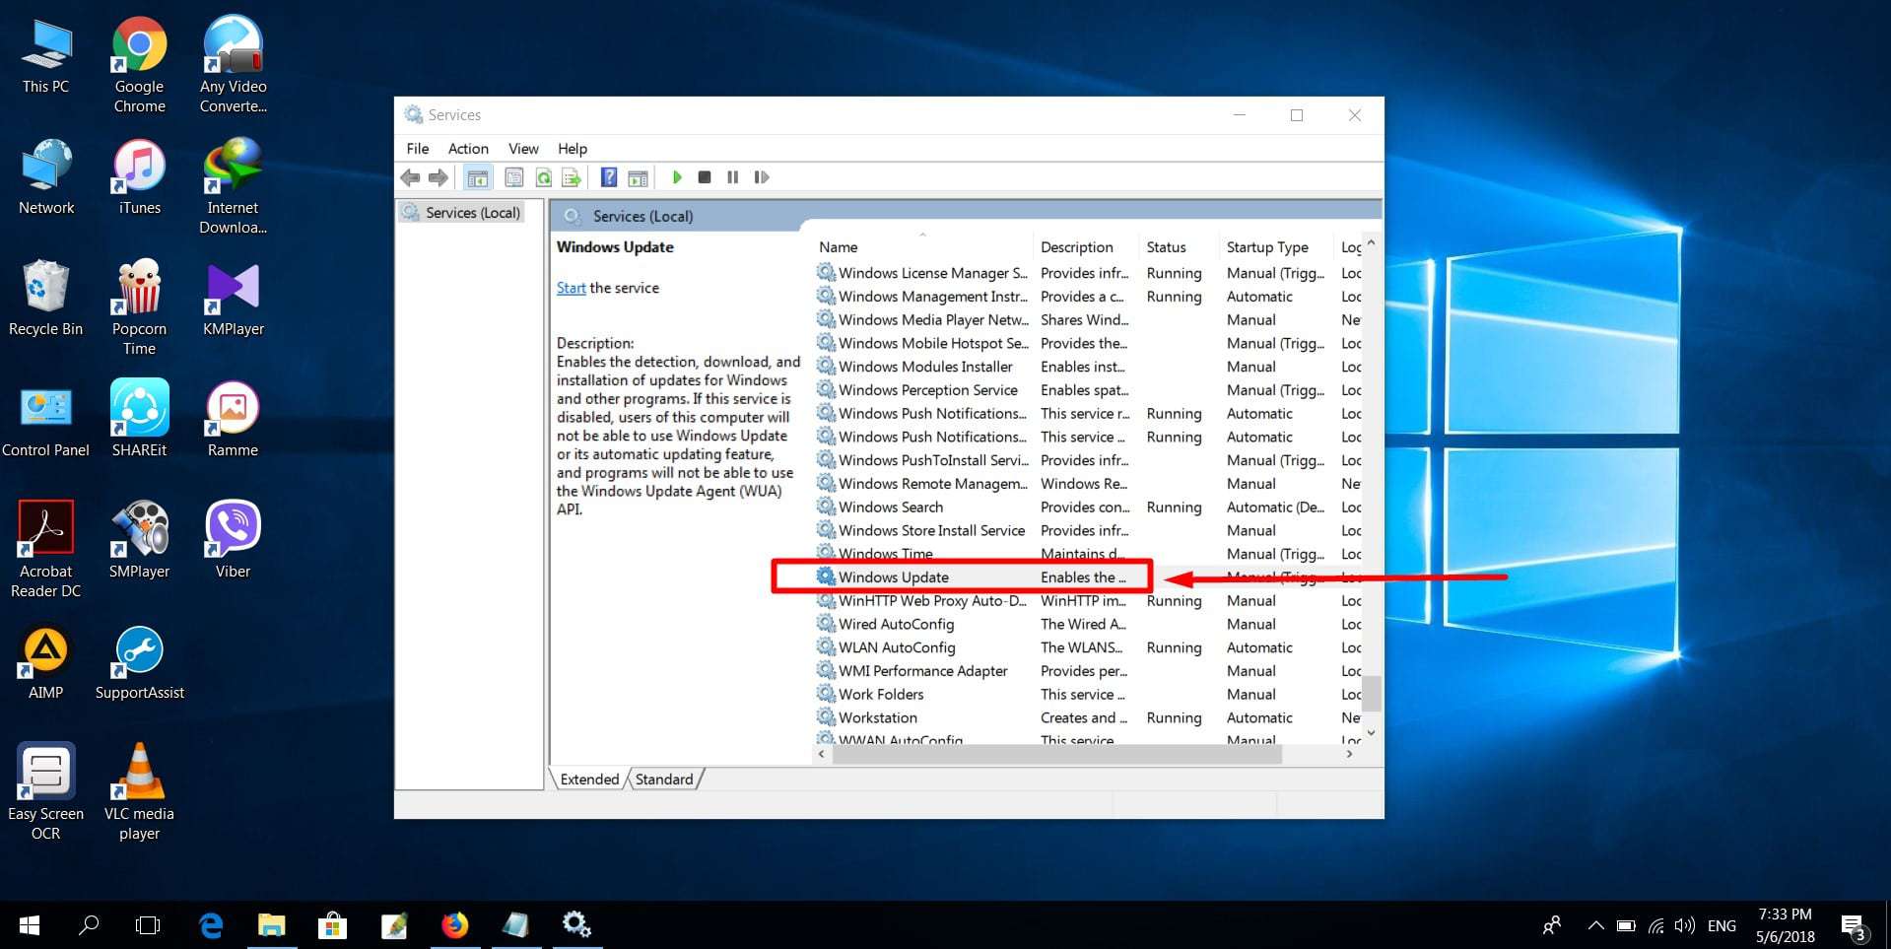
Task: Click the Pause Service toolbar icon
Action: [732, 177]
